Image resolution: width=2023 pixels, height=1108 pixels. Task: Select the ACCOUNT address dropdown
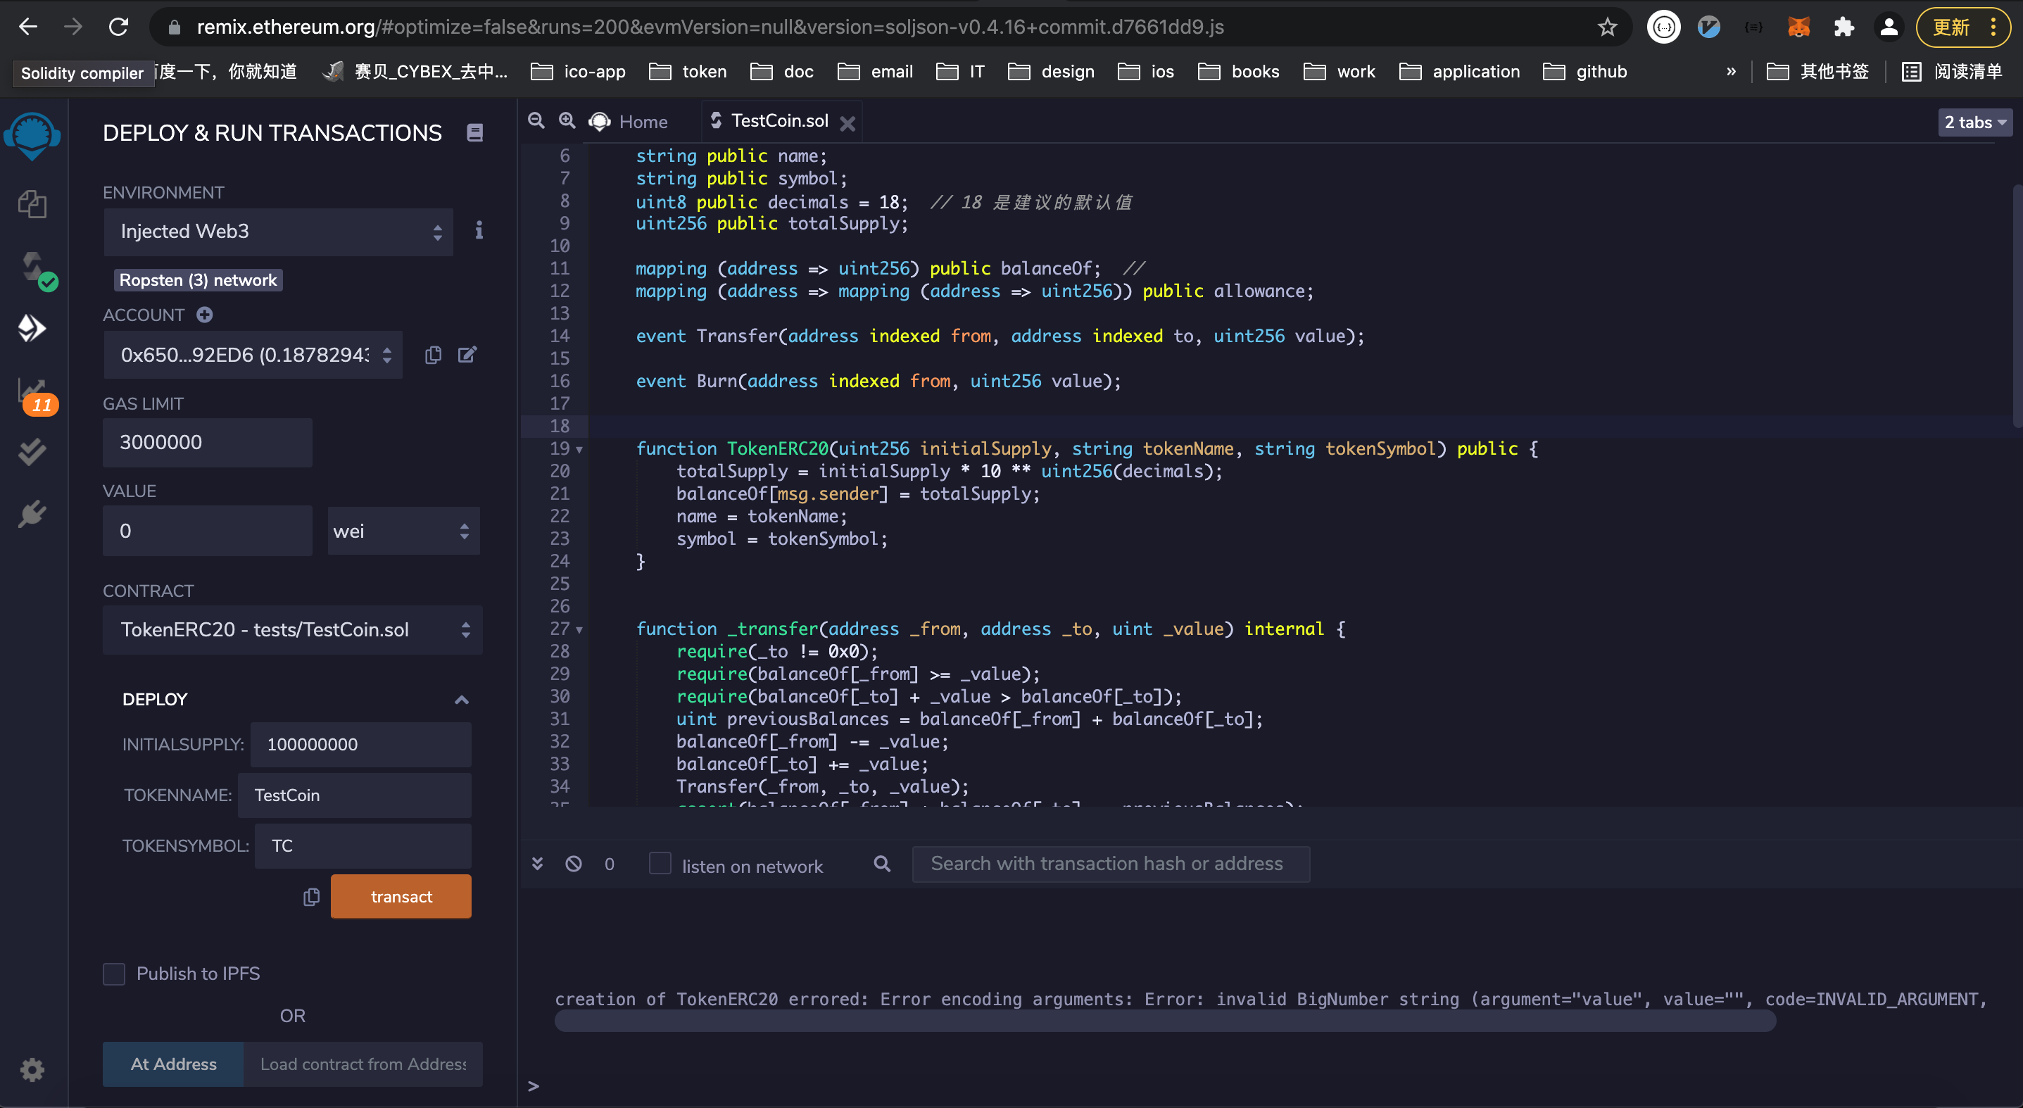pyautogui.click(x=253, y=355)
